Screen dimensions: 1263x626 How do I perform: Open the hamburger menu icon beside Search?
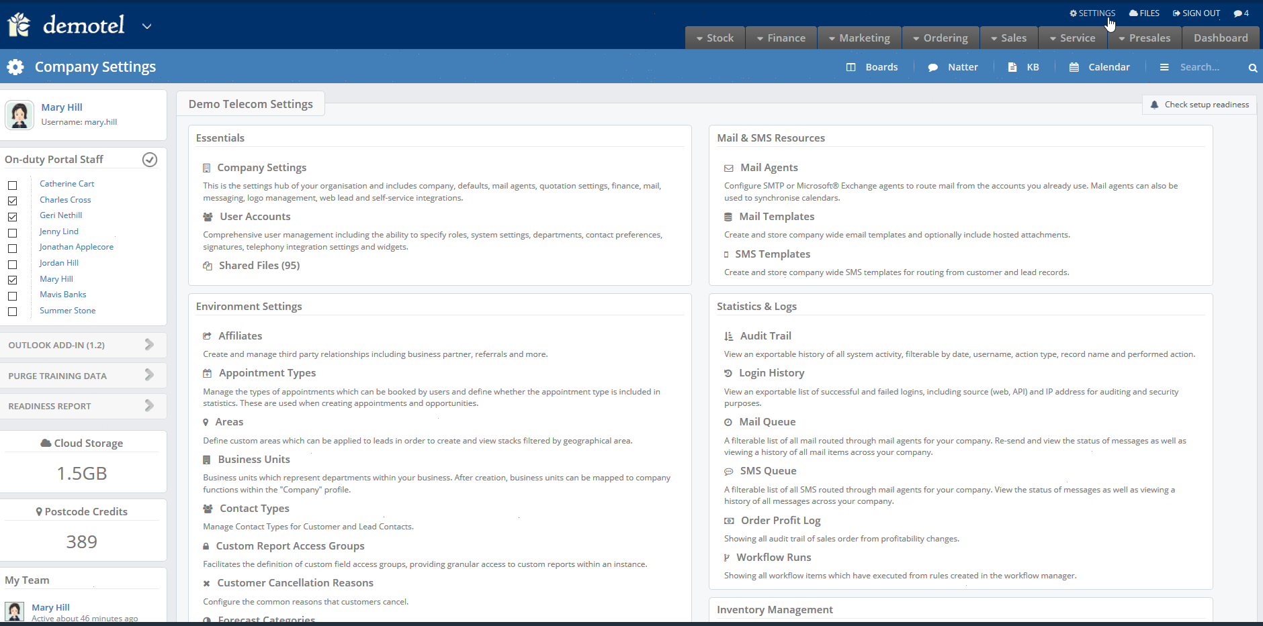(x=1164, y=67)
